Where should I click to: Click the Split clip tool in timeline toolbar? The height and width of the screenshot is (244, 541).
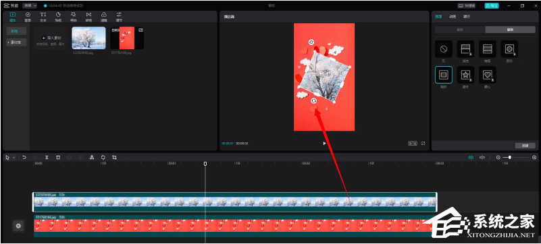click(x=47, y=157)
